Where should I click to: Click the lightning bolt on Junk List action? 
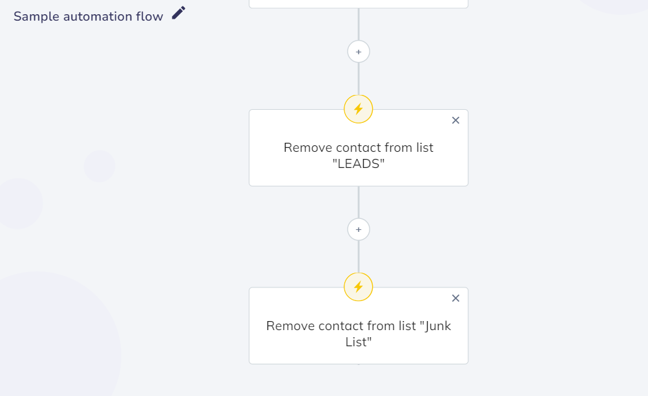(359, 287)
